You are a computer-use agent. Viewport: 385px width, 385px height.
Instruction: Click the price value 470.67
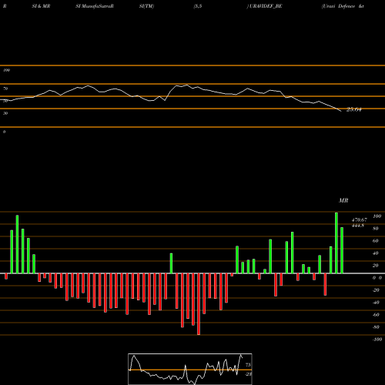359,220
